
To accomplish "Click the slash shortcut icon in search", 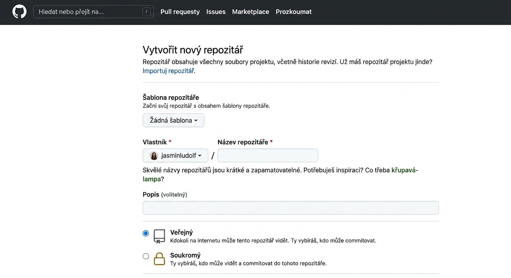I will [x=146, y=12].
